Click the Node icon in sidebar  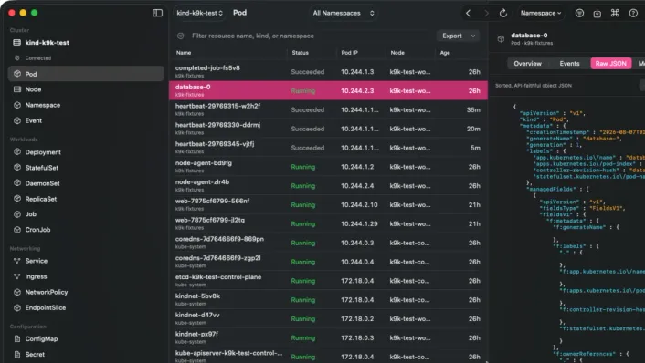(17, 89)
